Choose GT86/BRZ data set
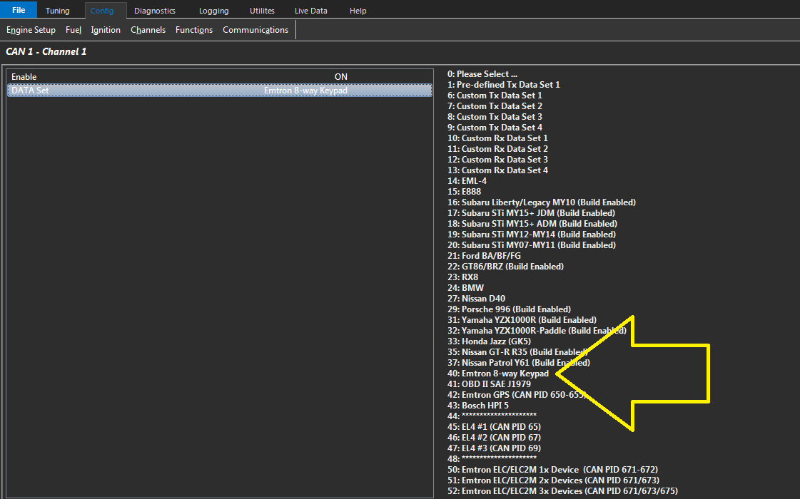Screen dimensions: 800x499 (x=505, y=267)
